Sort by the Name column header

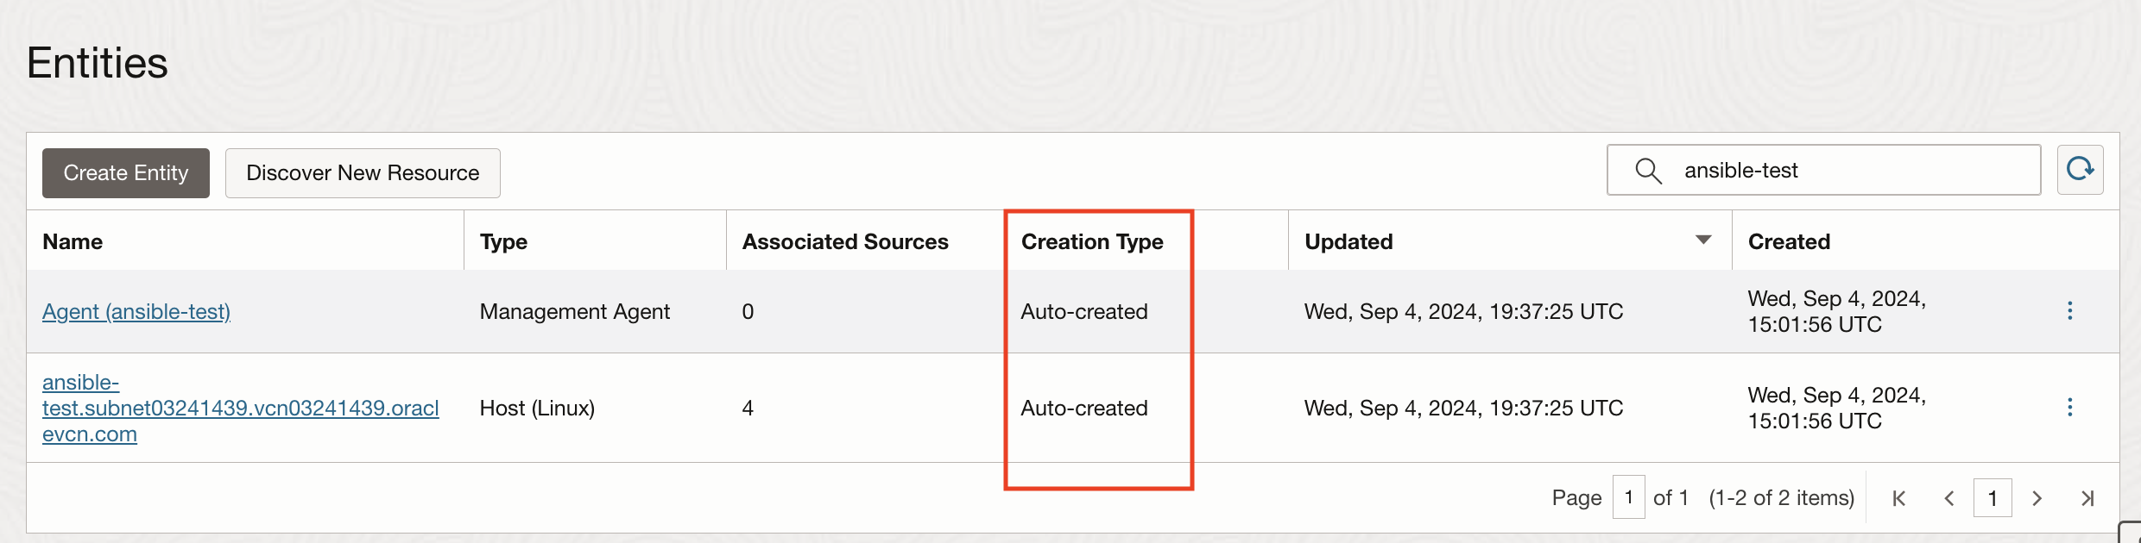click(x=73, y=242)
